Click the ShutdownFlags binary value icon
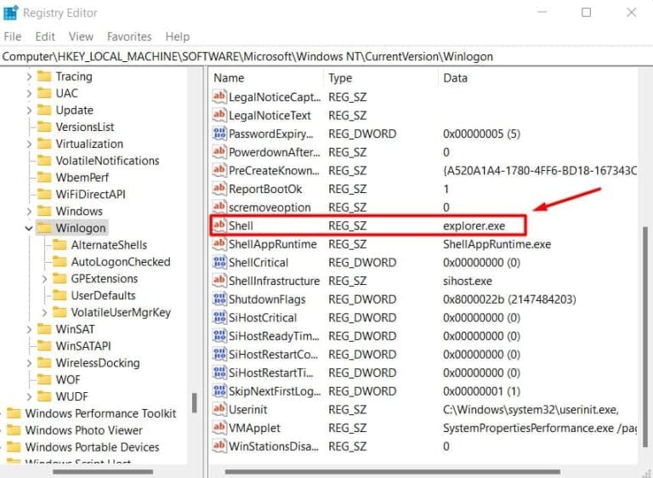This screenshot has height=478, width=653. (x=219, y=299)
